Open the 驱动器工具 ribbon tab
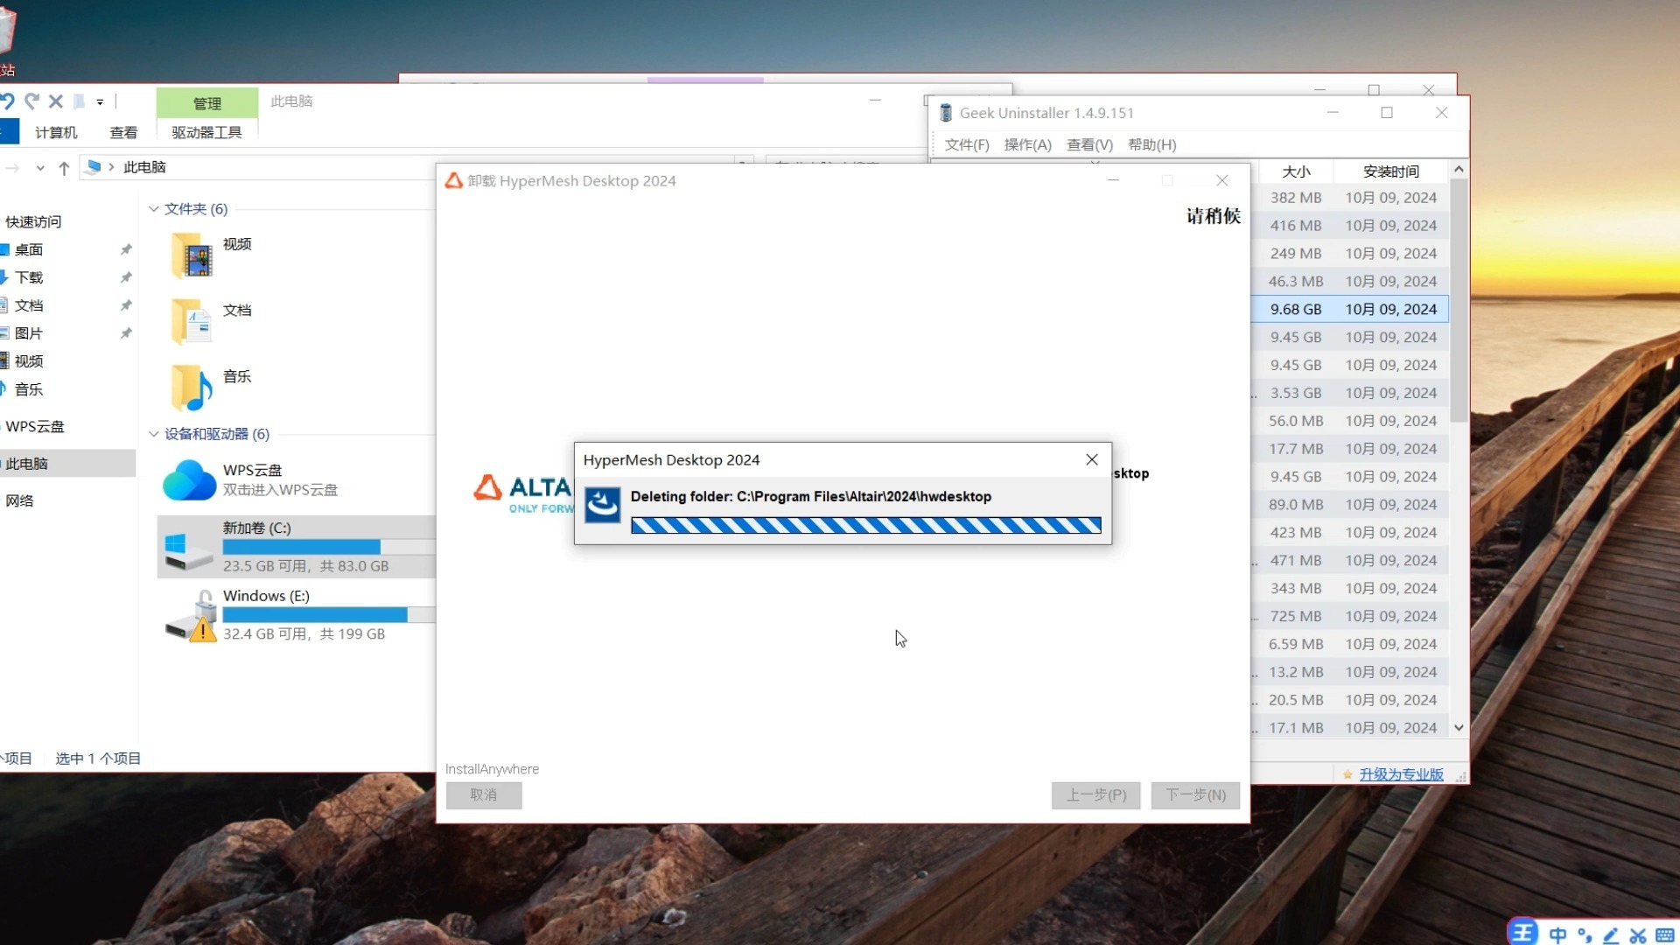Viewport: 1680px width, 945px height. (x=206, y=132)
